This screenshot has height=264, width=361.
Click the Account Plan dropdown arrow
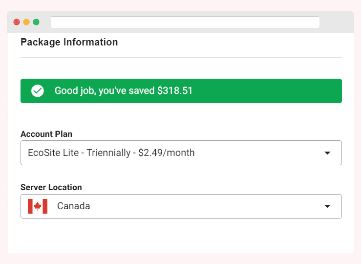tap(327, 153)
